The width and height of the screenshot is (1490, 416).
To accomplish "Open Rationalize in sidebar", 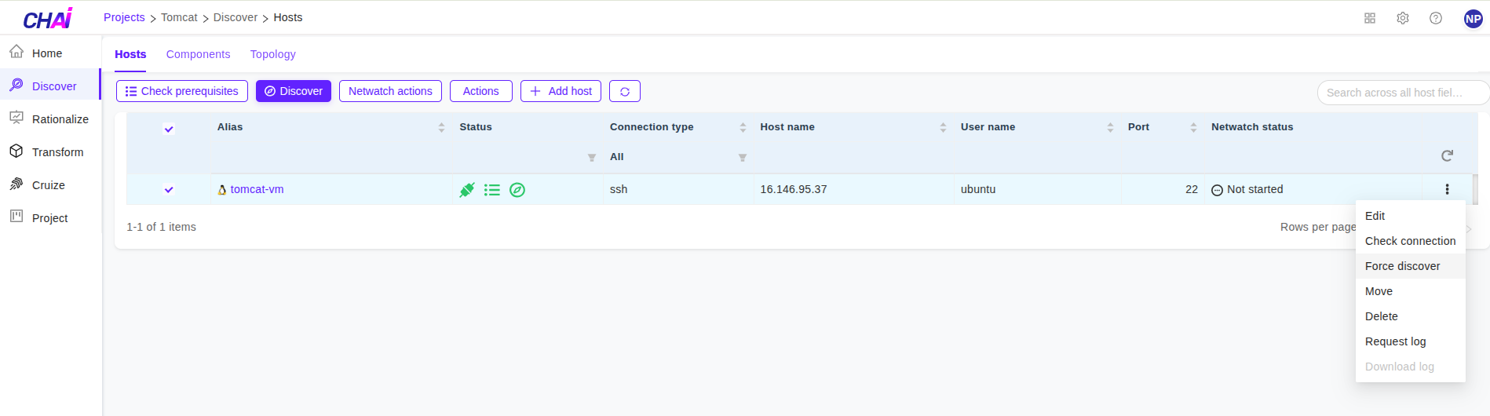I will click(x=50, y=119).
